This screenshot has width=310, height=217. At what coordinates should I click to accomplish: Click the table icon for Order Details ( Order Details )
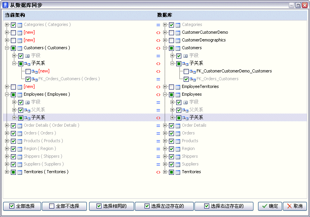tap(20, 126)
